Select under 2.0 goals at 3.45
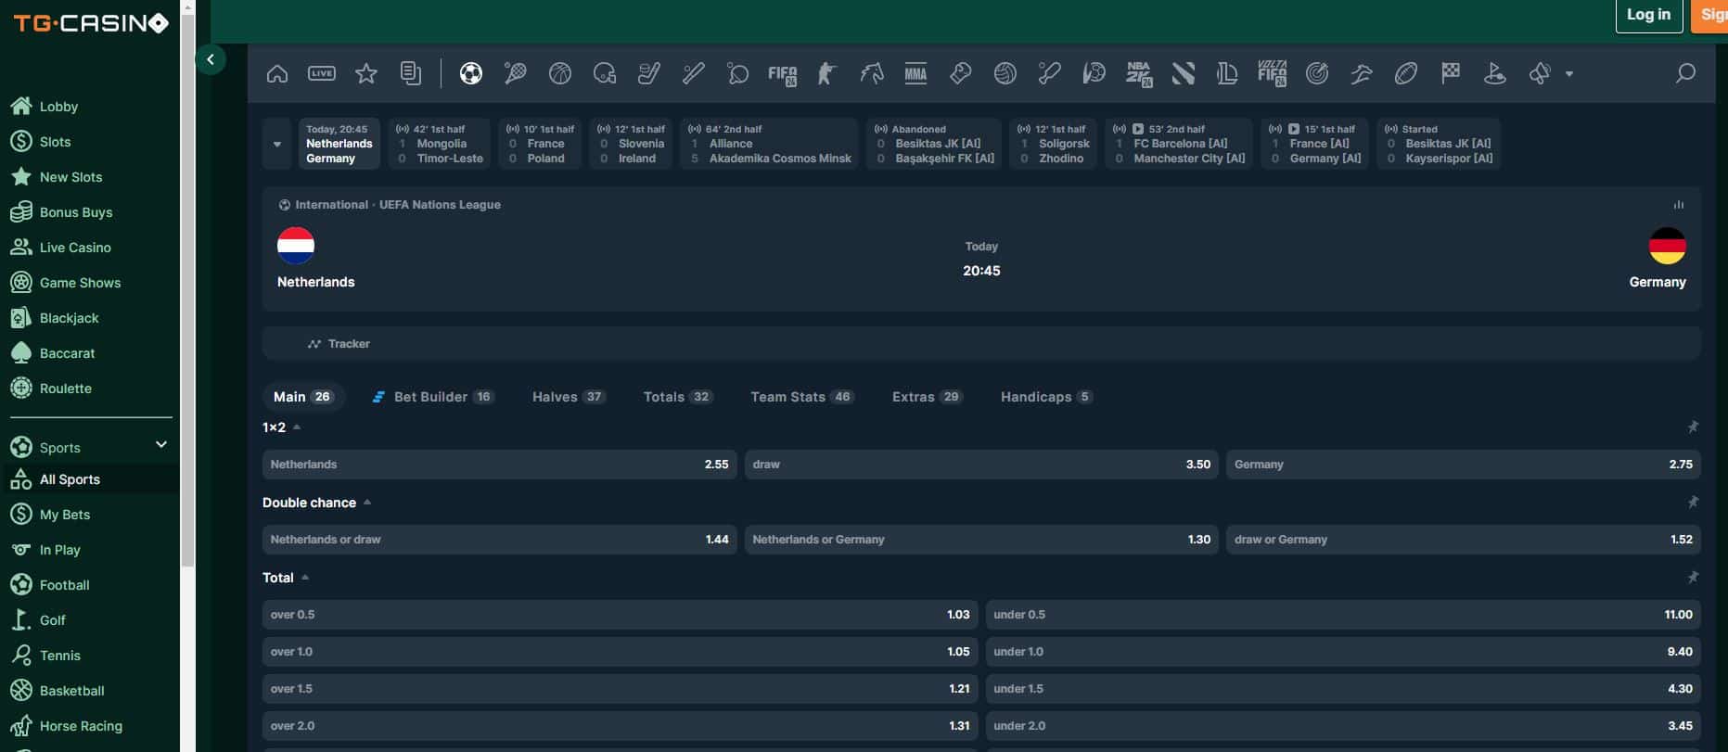Screen dimensions: 1728x752 click(x=1343, y=725)
